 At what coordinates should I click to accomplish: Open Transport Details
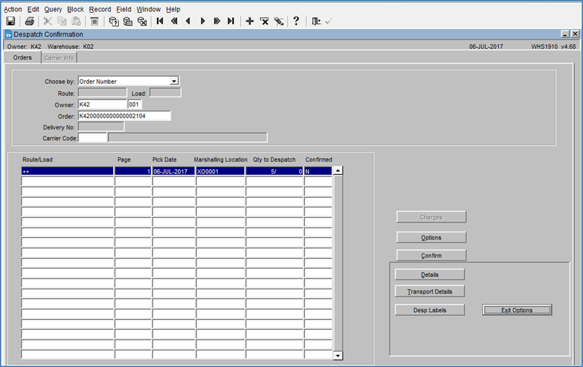click(430, 292)
